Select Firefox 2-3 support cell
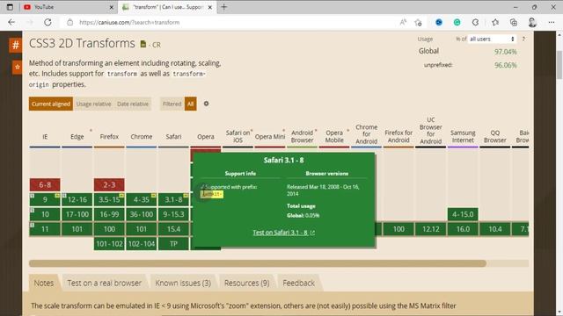The width and height of the screenshot is (563, 316). pyautogui.click(x=109, y=185)
